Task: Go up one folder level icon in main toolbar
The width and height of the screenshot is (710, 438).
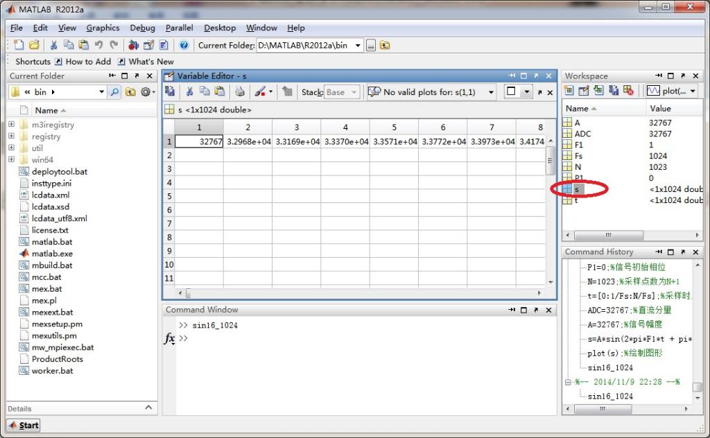Action: 384,45
